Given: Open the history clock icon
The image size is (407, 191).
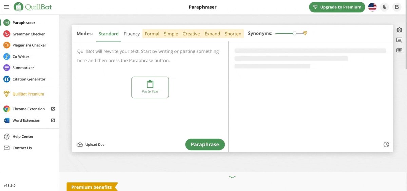Looking at the screenshot, I should tap(386, 145).
